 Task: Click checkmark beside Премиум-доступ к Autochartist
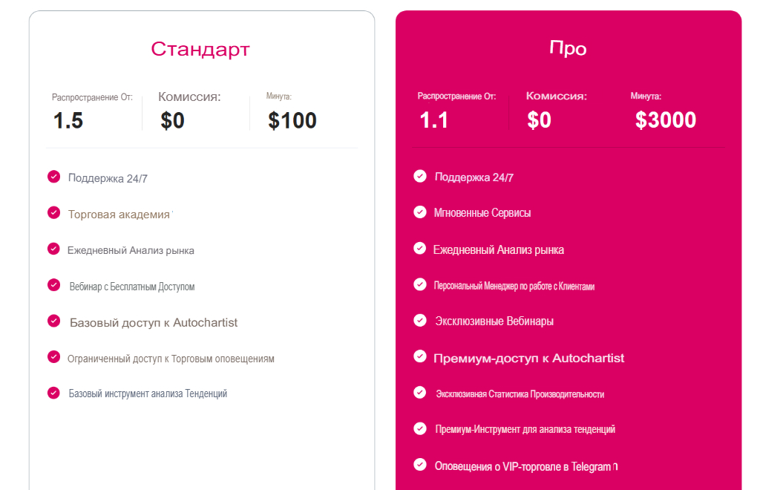(420, 356)
